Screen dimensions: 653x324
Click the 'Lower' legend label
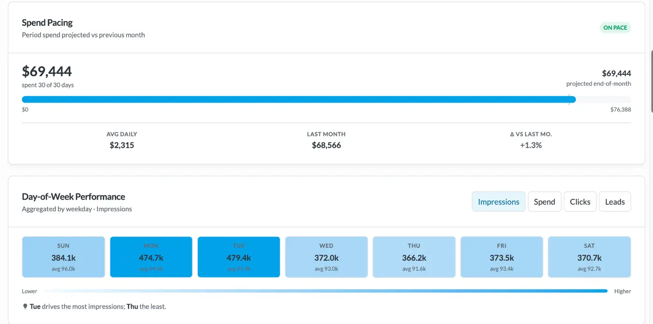click(x=29, y=291)
